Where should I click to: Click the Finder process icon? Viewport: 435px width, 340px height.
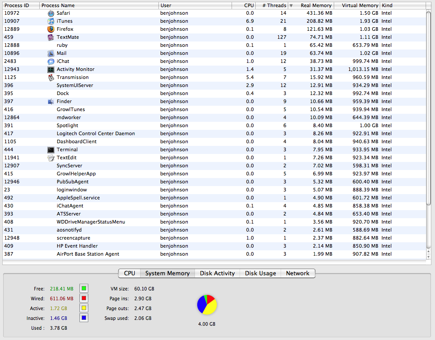pos(51,102)
